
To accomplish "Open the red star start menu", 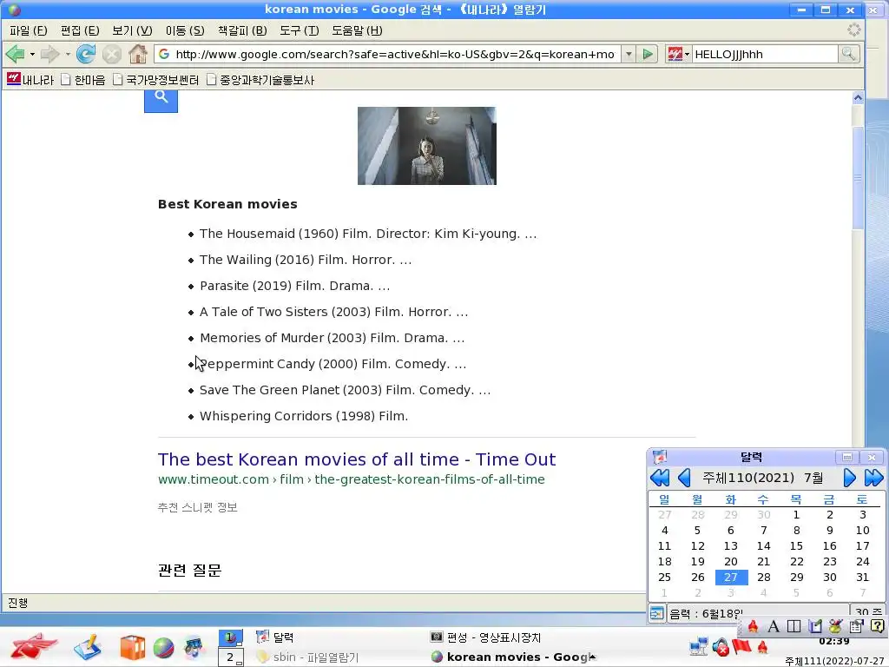I will (x=33, y=646).
